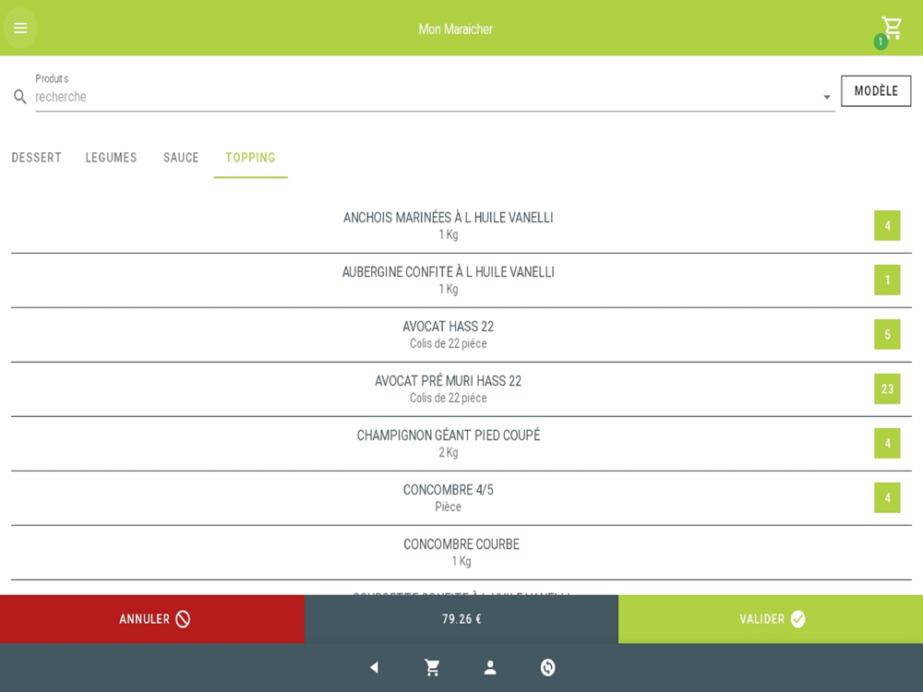This screenshot has width=923, height=692.
Task: Click quantity badge 23 for Avocat pré muri
Action: tap(887, 389)
